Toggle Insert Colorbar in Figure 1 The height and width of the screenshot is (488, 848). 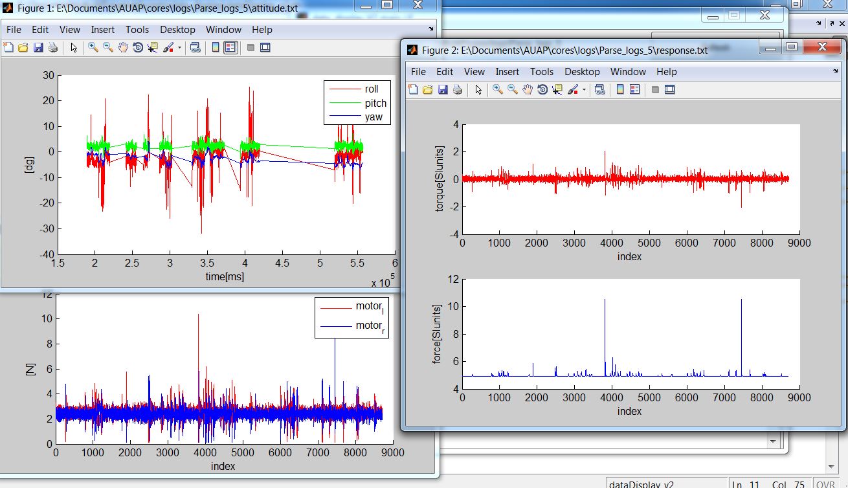click(x=216, y=47)
